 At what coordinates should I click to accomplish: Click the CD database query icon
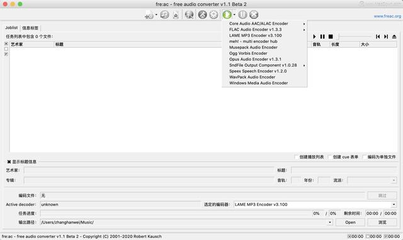tap(189, 14)
